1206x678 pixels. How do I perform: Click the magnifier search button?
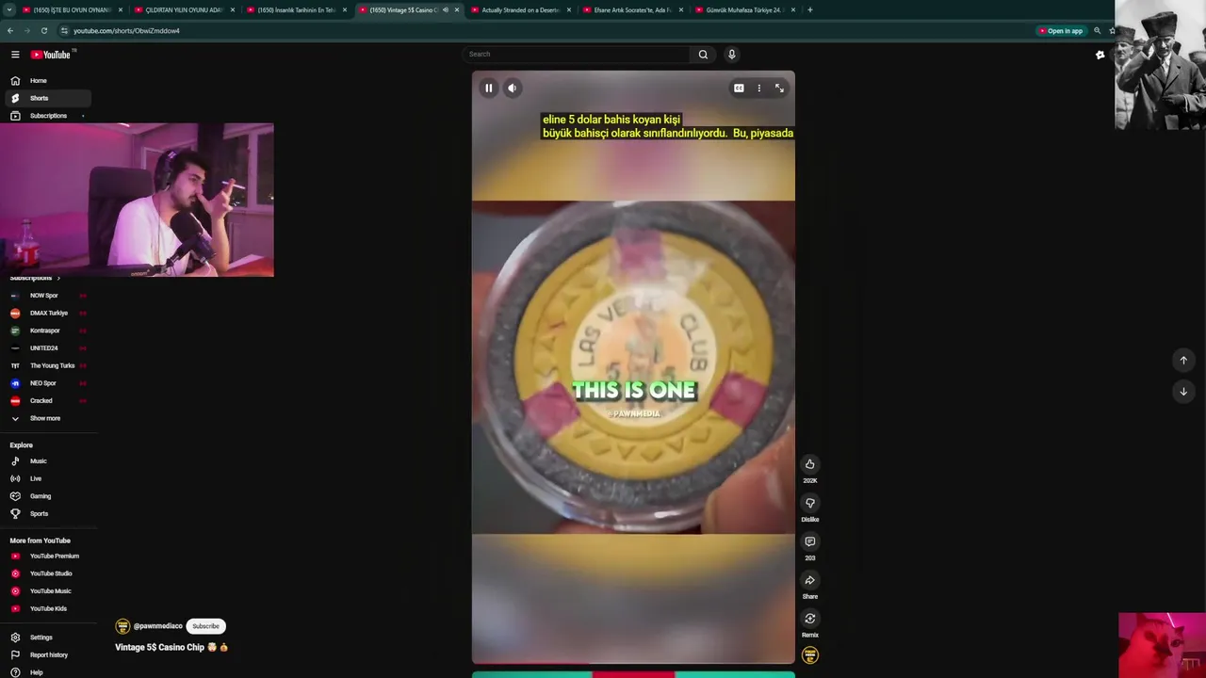[703, 55]
